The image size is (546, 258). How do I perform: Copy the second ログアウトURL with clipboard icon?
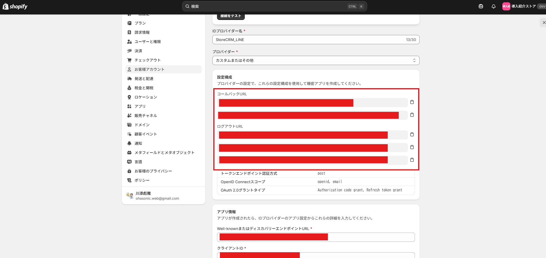pyautogui.click(x=412, y=147)
